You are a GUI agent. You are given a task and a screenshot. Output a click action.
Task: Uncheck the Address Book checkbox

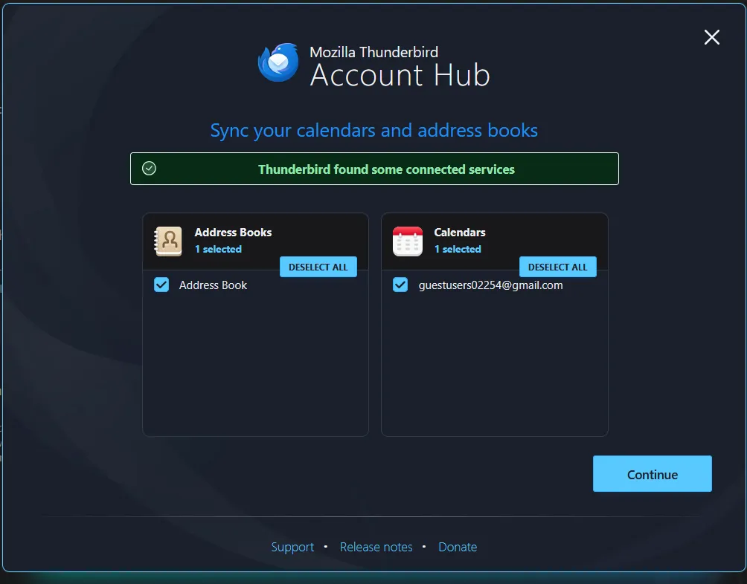(x=161, y=285)
